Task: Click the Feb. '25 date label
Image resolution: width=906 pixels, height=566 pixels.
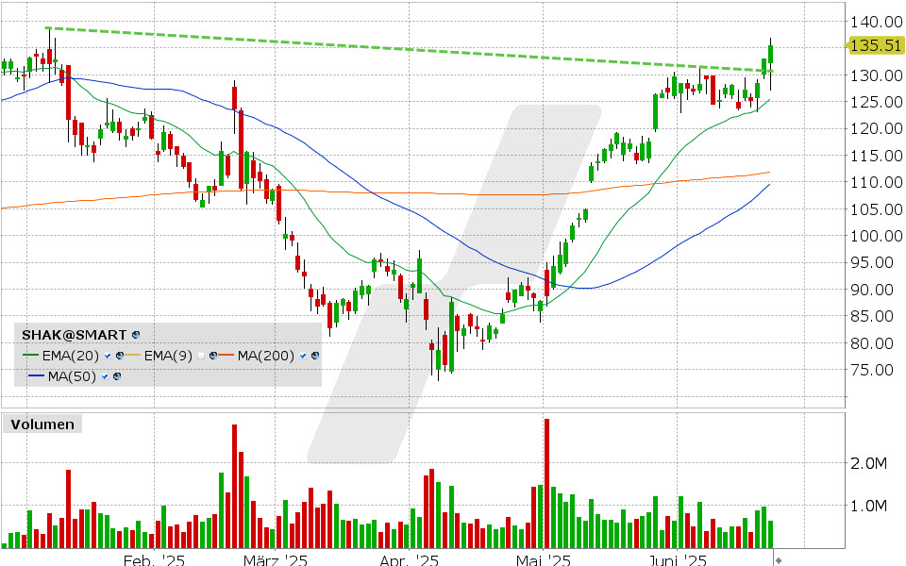Action: [154, 559]
